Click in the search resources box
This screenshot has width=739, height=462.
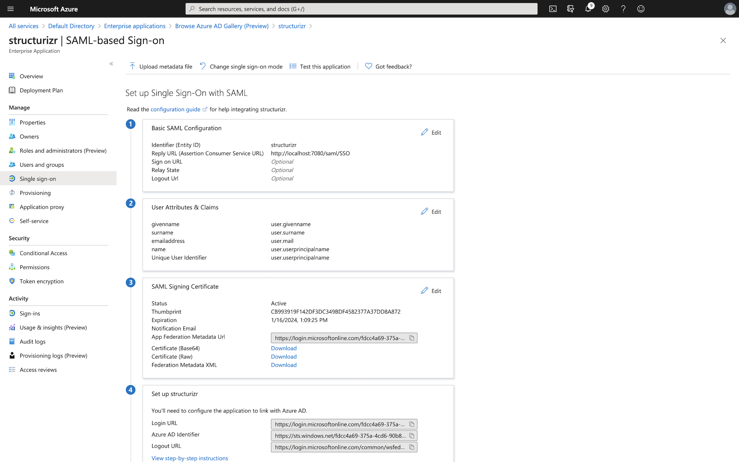point(361,9)
